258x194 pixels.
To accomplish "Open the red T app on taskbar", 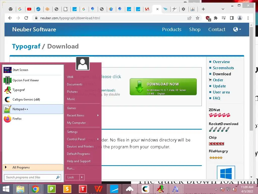I will tap(83, 189).
